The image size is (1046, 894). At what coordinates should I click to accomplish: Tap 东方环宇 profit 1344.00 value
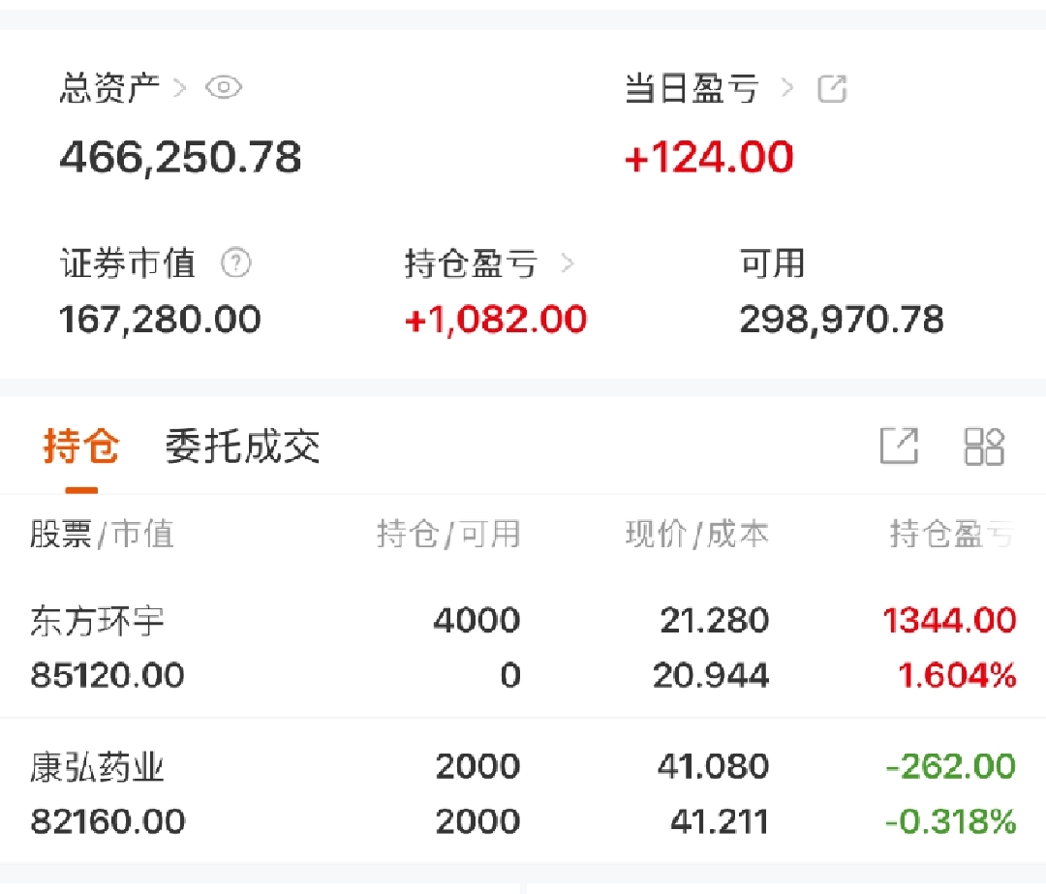(949, 621)
